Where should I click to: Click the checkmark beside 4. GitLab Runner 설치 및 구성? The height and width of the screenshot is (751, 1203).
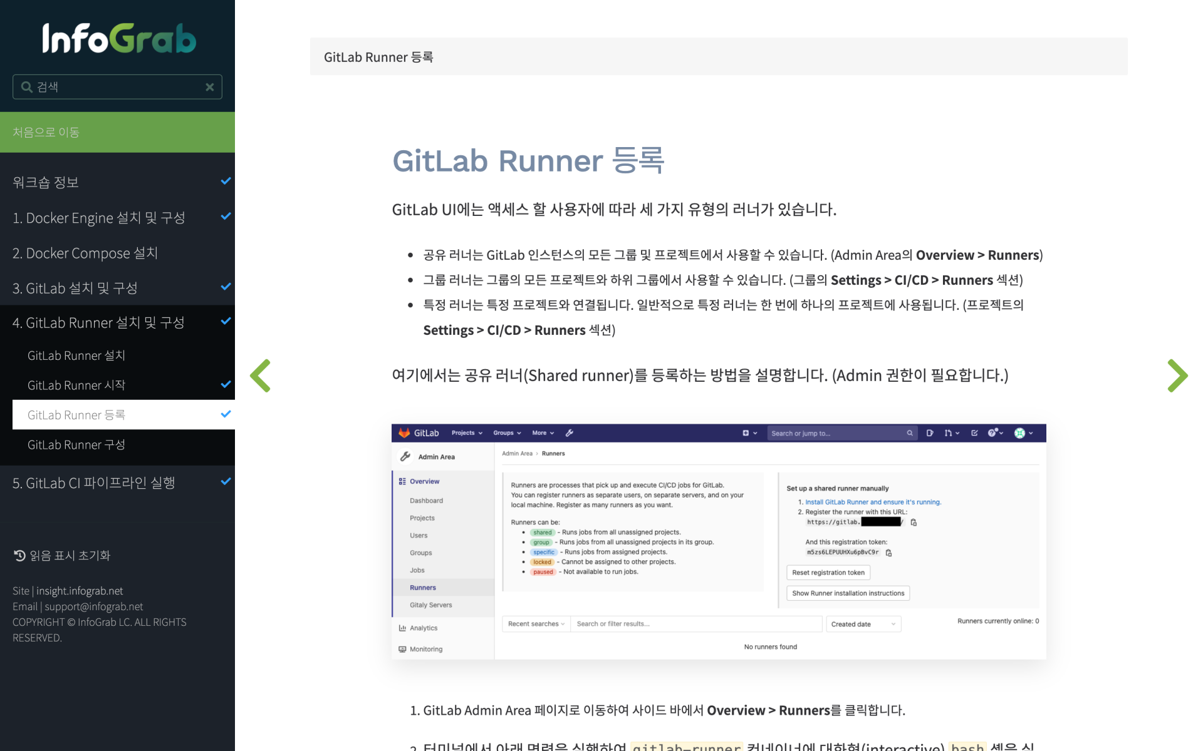click(226, 321)
